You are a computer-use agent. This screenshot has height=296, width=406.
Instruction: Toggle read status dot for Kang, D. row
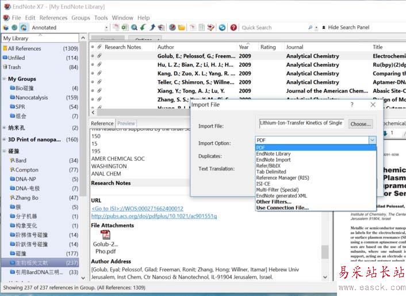93,73
